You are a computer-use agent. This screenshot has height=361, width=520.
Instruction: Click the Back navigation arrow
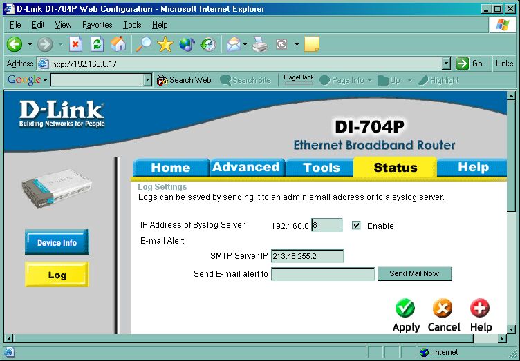tap(15, 44)
